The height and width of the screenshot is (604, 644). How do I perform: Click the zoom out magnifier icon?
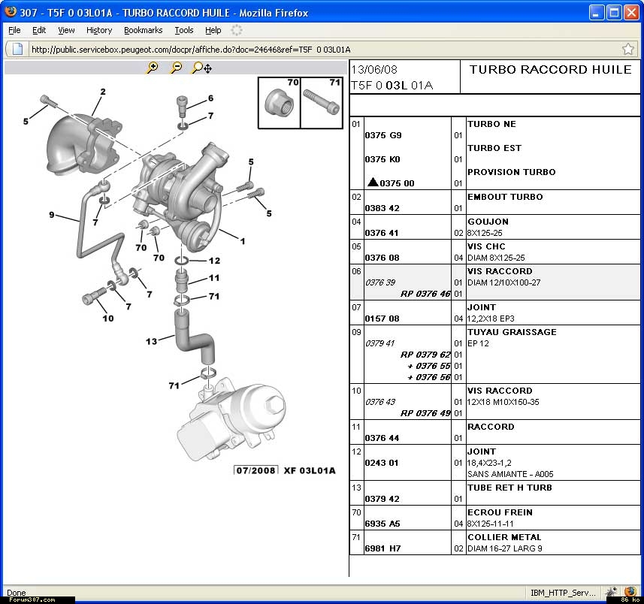pyautogui.click(x=176, y=68)
